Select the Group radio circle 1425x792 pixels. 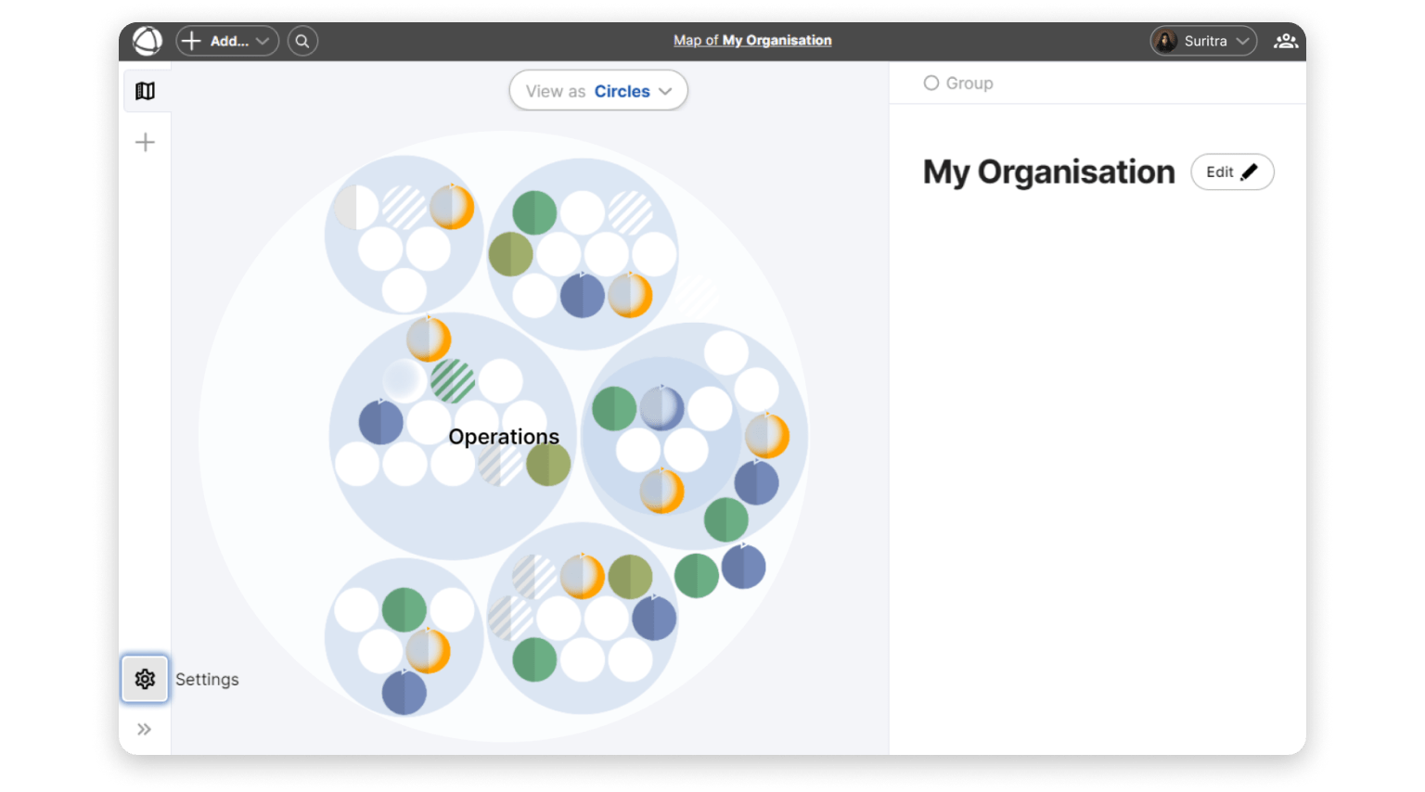931,83
